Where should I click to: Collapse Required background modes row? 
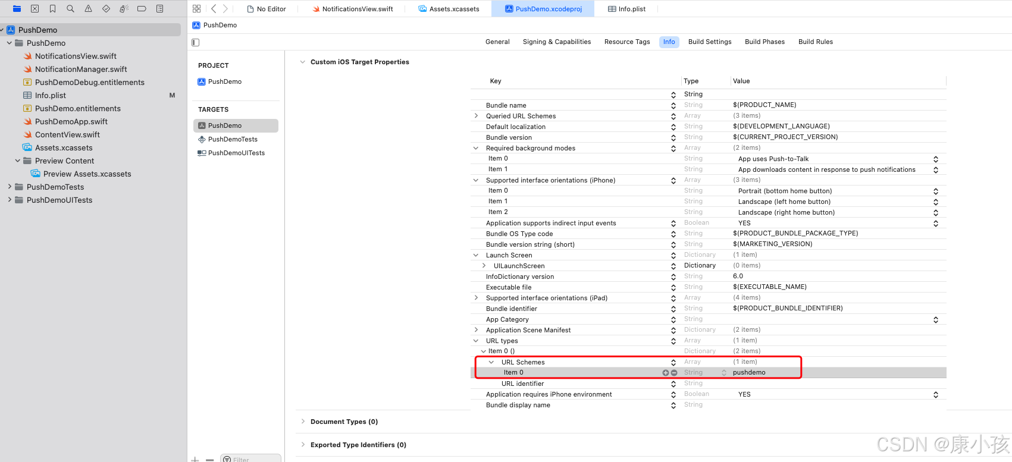tap(476, 148)
